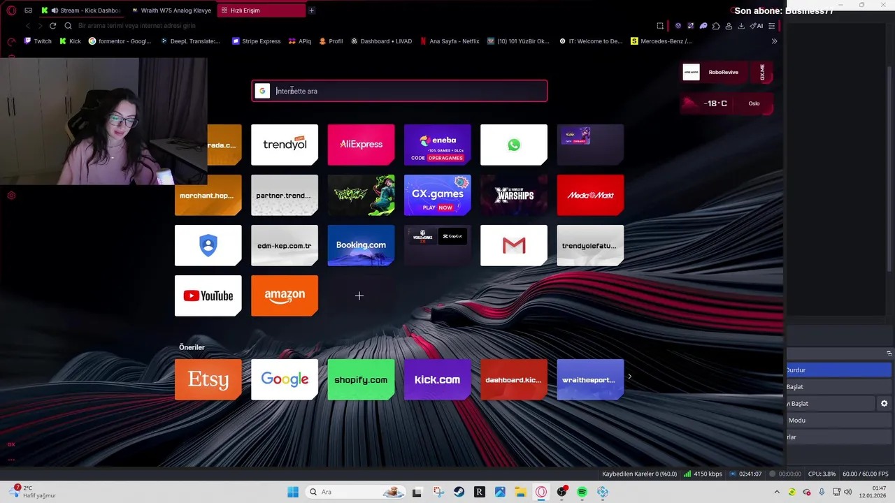Click the taskbar Ara search box
This screenshot has width=895, height=503.
(x=355, y=492)
